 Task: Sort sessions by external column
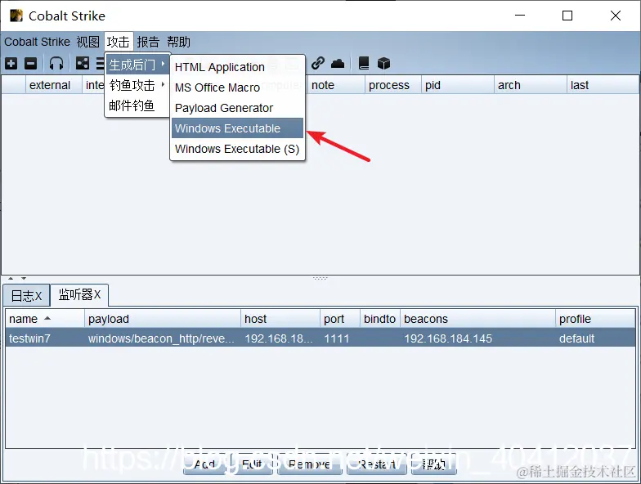54,85
